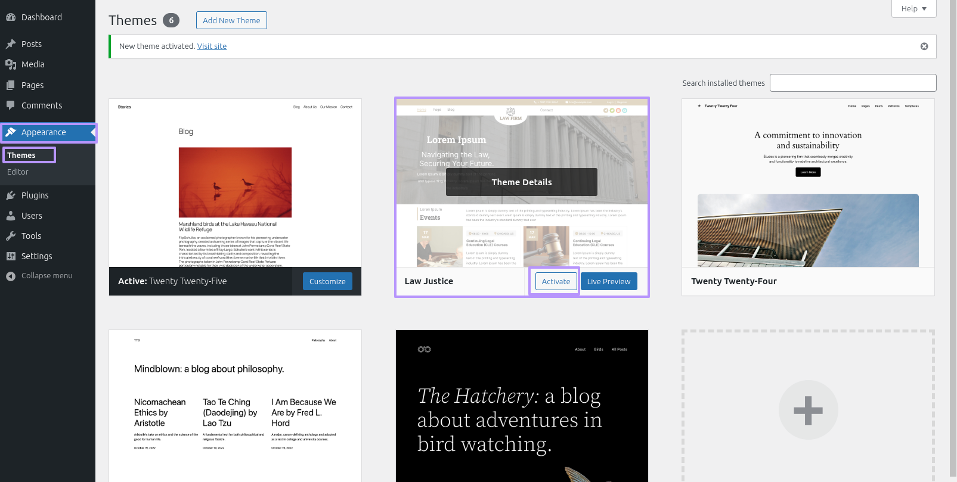
Task: Open the Settings menu
Action: click(48, 256)
